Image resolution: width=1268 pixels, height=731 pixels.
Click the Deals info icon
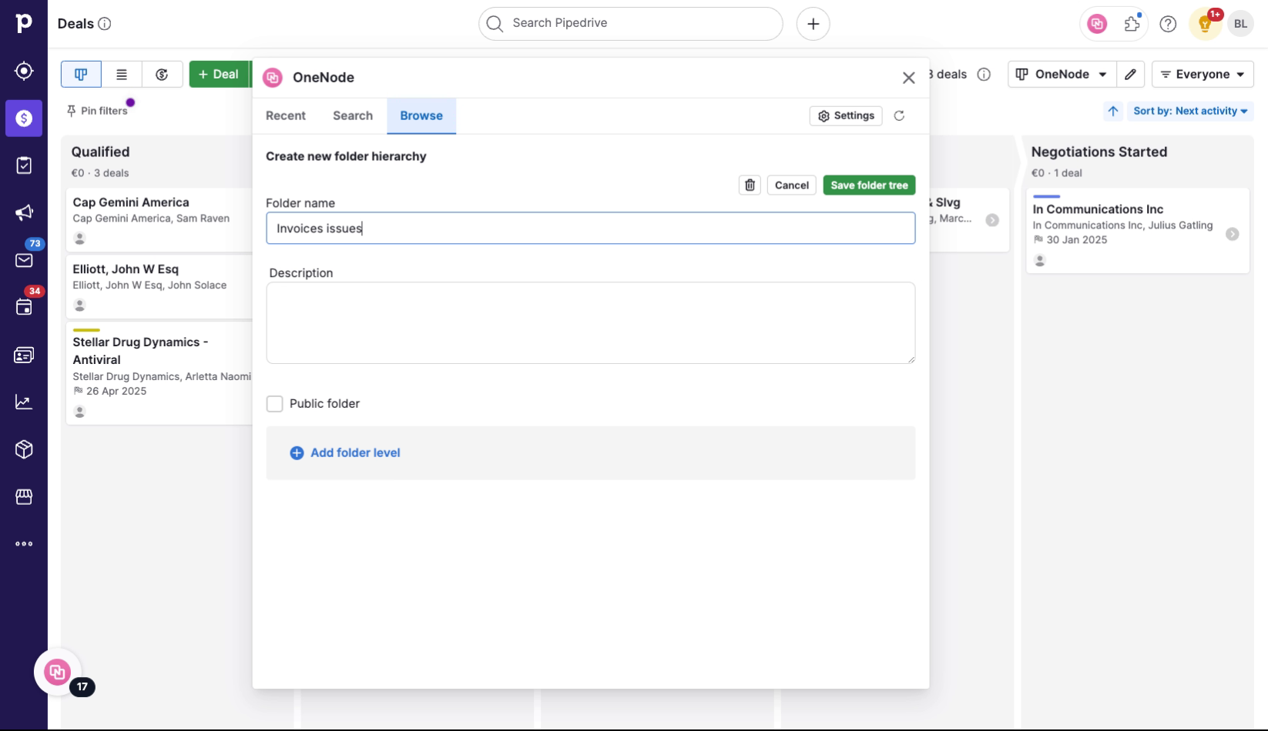click(105, 24)
